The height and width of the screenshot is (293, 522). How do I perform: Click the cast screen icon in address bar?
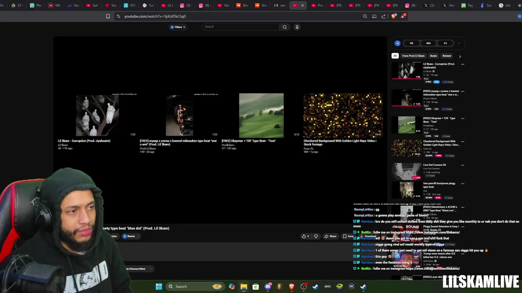(374, 16)
